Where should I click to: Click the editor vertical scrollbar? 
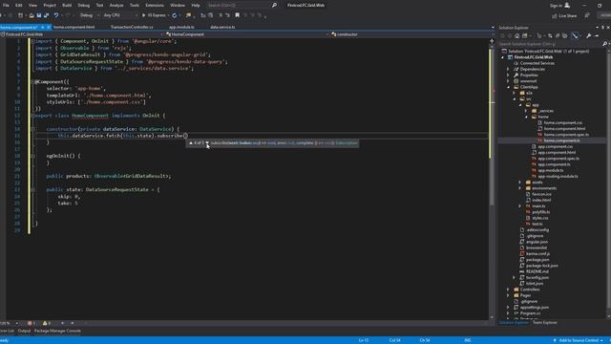click(492, 180)
